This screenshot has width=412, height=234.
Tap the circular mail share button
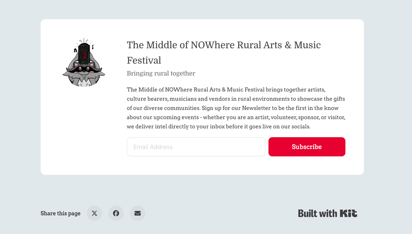point(137,213)
